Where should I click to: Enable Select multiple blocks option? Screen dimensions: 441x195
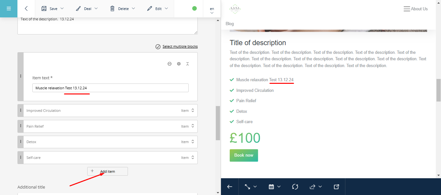point(176,46)
